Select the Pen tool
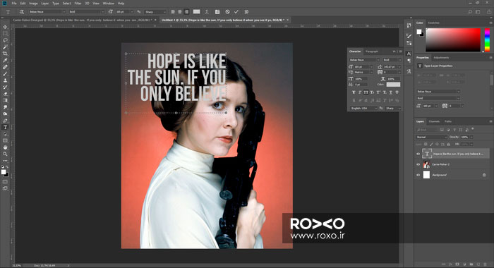The image size is (494, 268). 5,121
